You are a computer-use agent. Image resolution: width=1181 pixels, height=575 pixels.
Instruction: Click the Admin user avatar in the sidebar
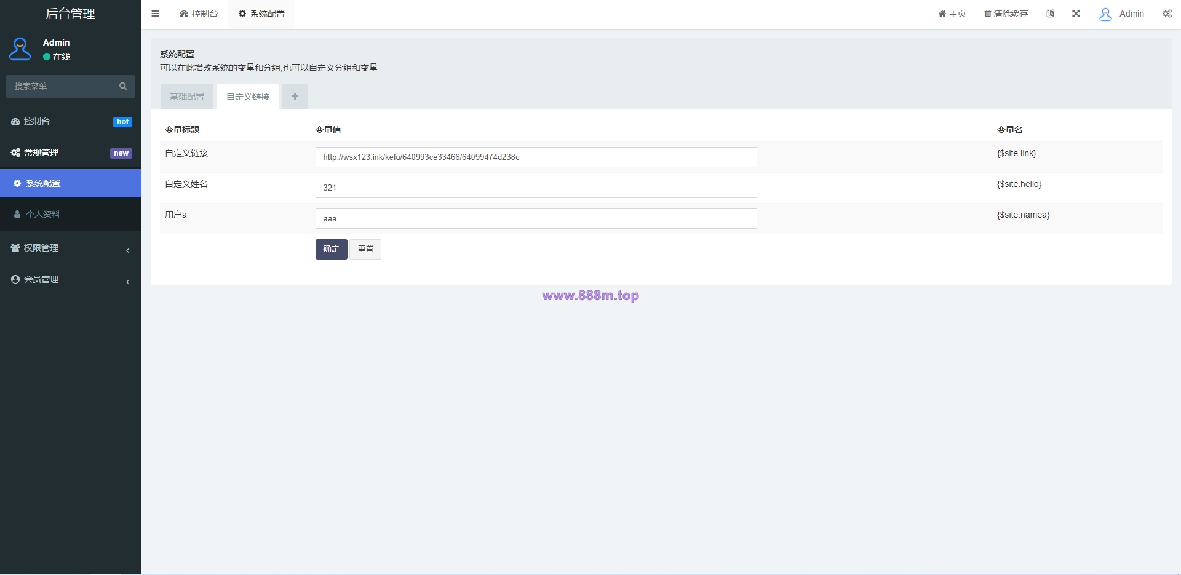pos(20,49)
